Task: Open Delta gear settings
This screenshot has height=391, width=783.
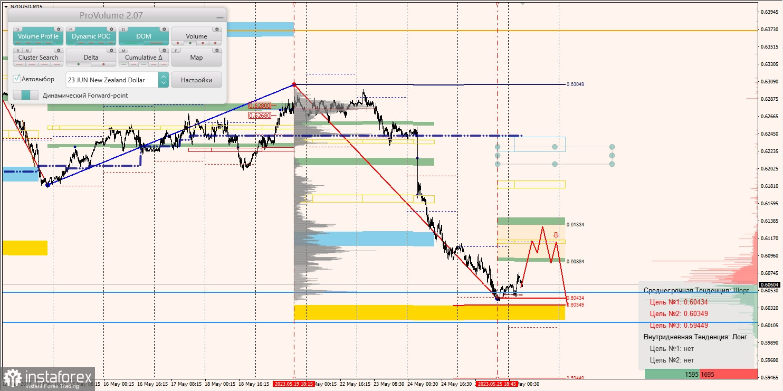Action: [x=111, y=50]
